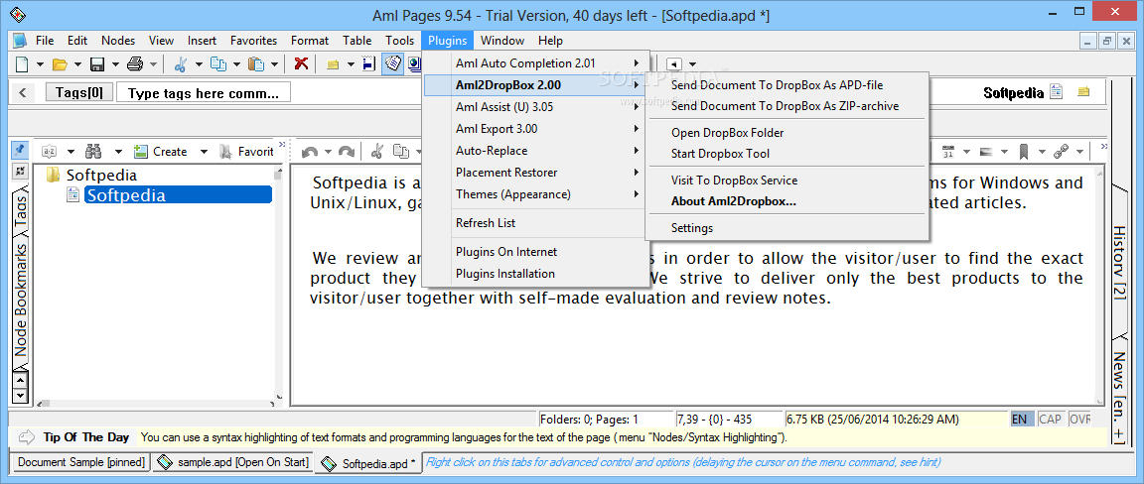Open dropdown arrow next to New document icon
Screen dimensions: 1144x484
pyautogui.click(x=40, y=64)
